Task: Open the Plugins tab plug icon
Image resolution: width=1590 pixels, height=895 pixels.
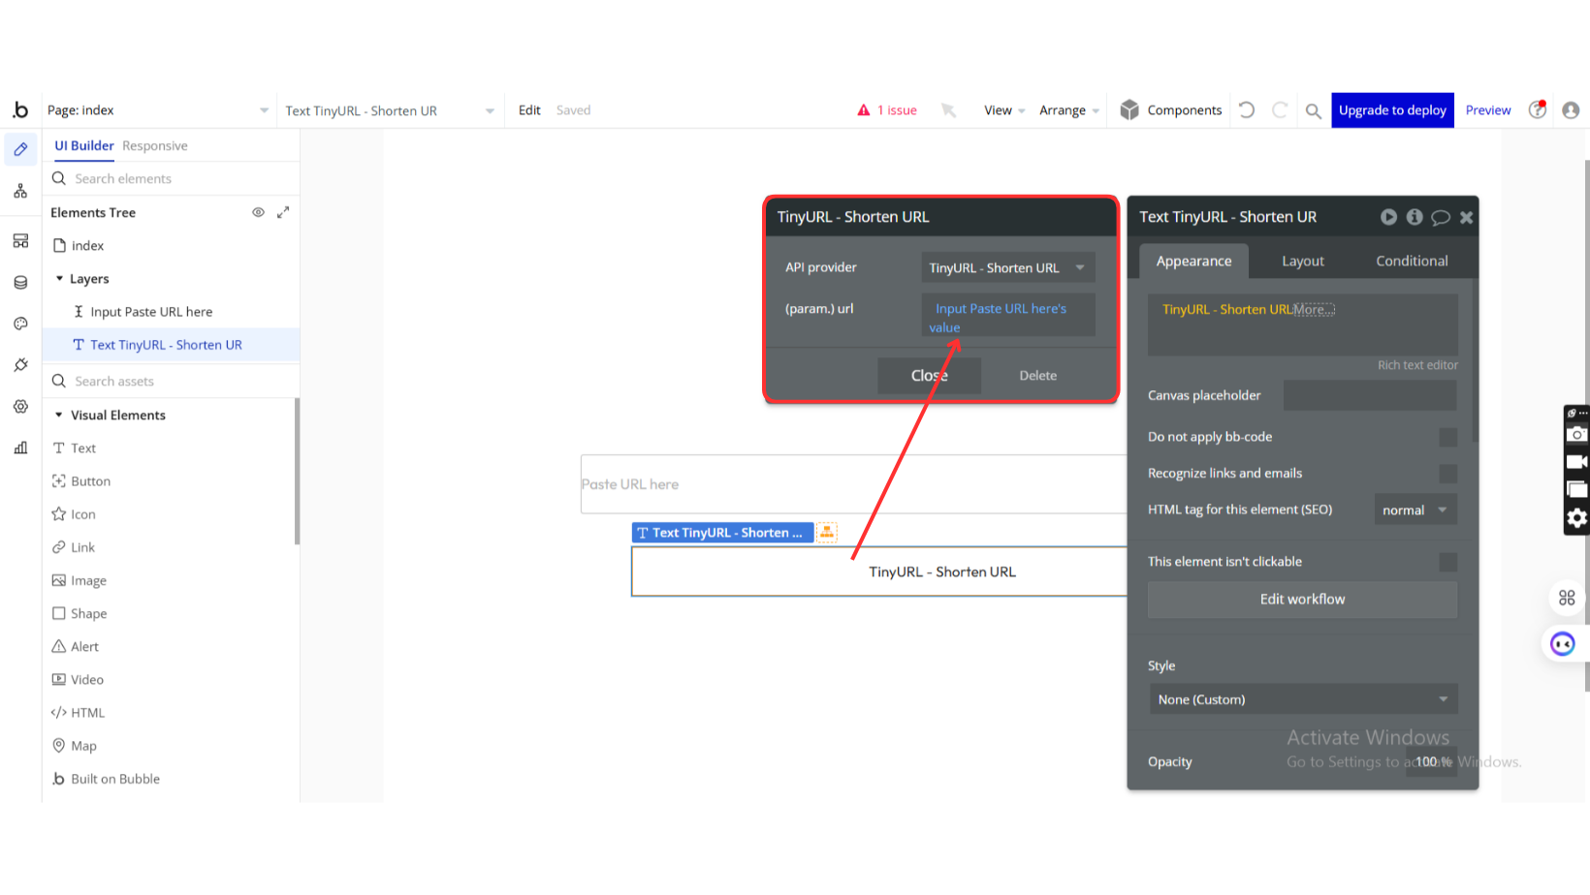Action: [x=20, y=365]
